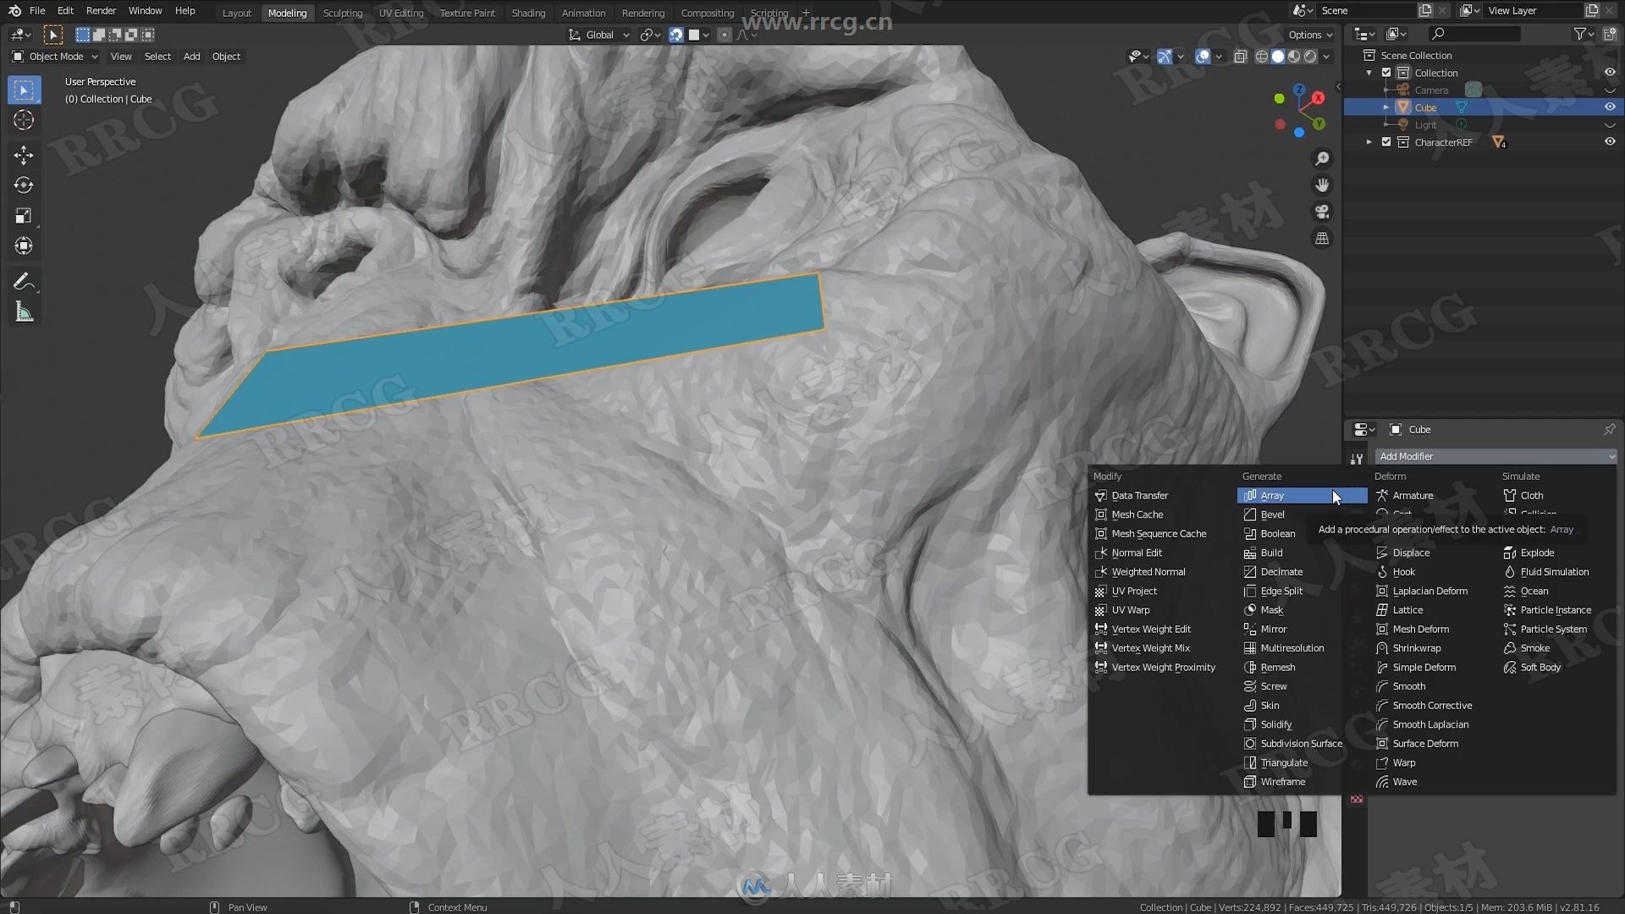
Task: Click new View Layer icon
Action: click(x=1592, y=11)
